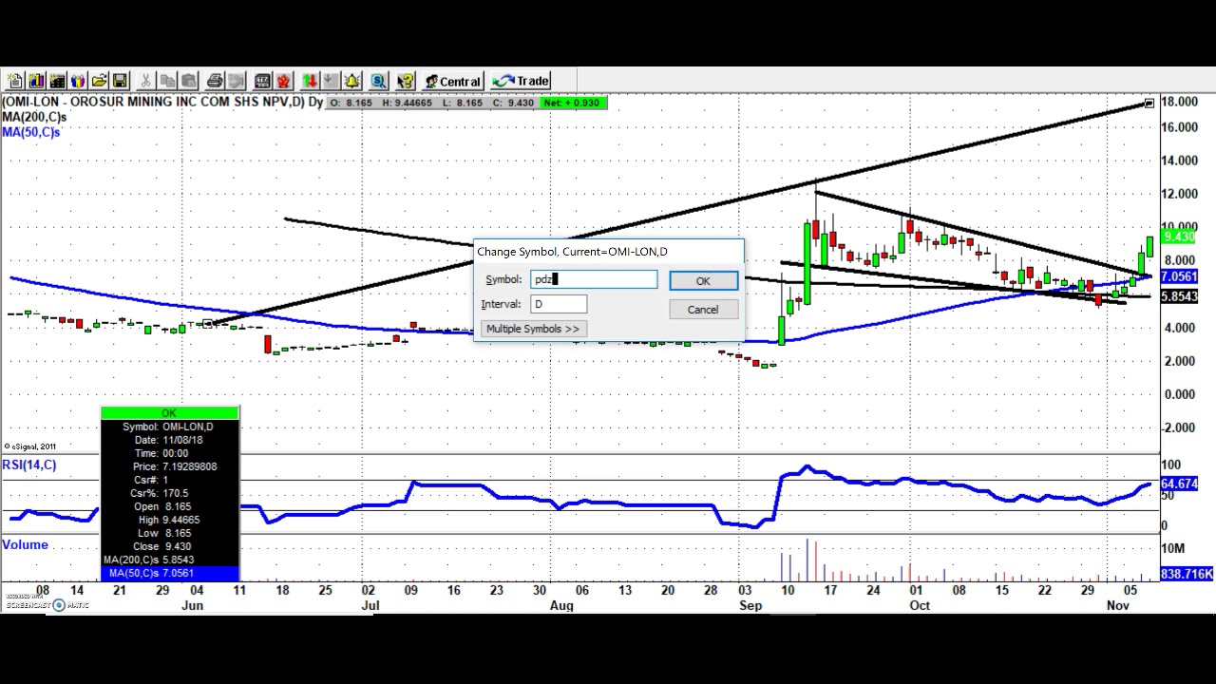Click the 14.000 price axis label

[x=1178, y=161]
